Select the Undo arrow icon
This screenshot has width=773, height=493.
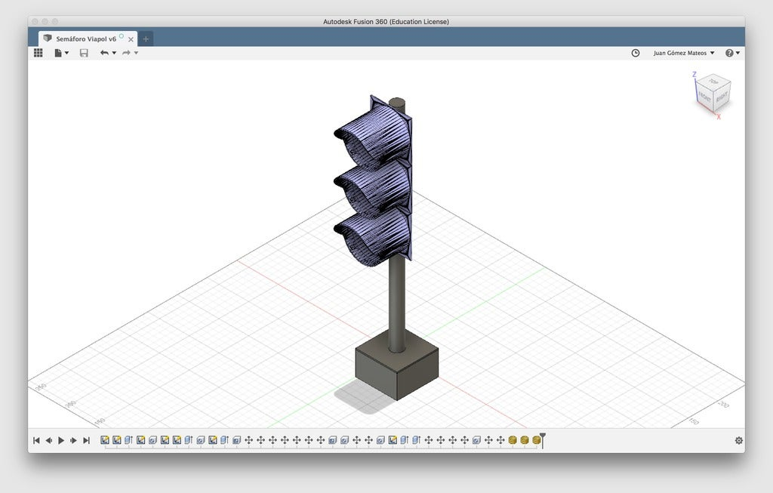click(105, 53)
